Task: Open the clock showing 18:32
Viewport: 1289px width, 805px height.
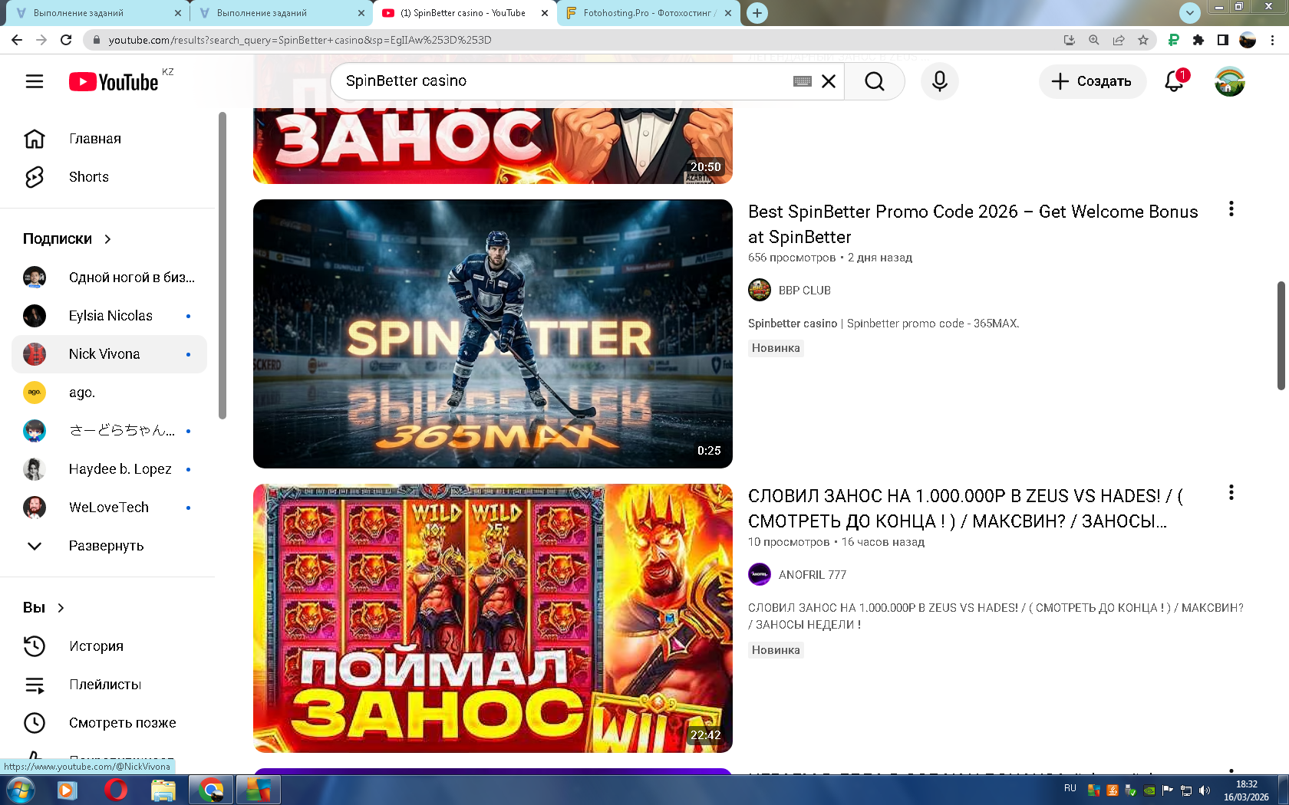Action: (x=1246, y=790)
